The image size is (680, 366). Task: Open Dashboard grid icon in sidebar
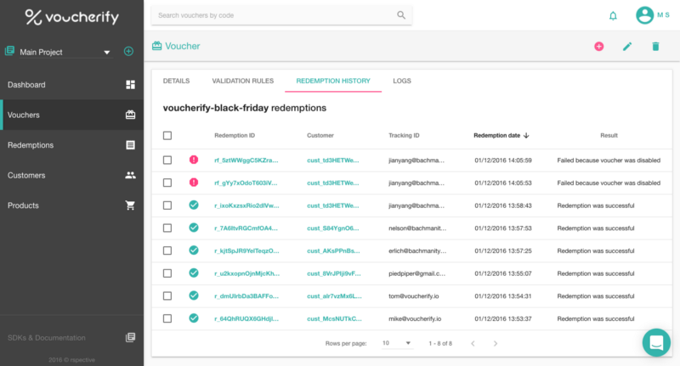click(x=130, y=84)
